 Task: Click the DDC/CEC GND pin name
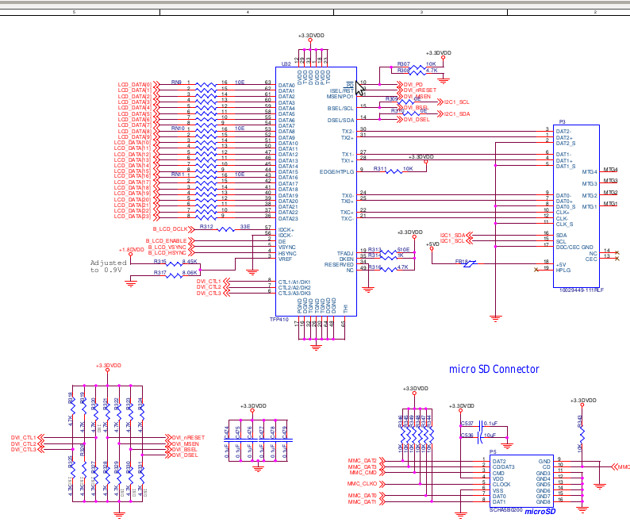(574, 248)
